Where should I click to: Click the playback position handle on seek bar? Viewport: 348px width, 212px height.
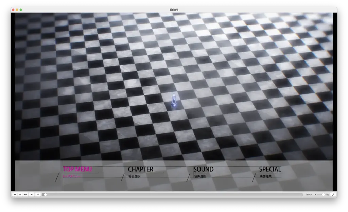point(45,195)
